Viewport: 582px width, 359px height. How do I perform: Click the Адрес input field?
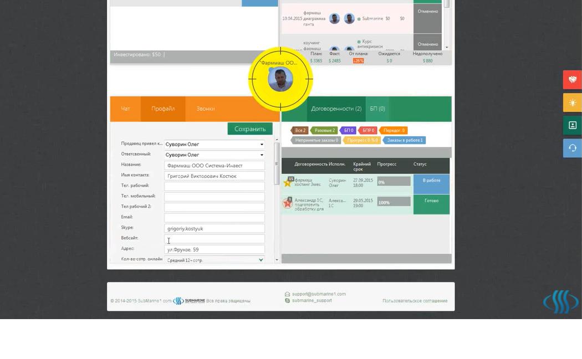pyautogui.click(x=215, y=249)
